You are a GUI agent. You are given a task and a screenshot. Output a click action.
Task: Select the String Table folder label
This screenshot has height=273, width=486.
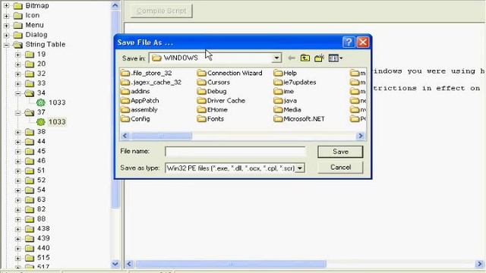46,44
